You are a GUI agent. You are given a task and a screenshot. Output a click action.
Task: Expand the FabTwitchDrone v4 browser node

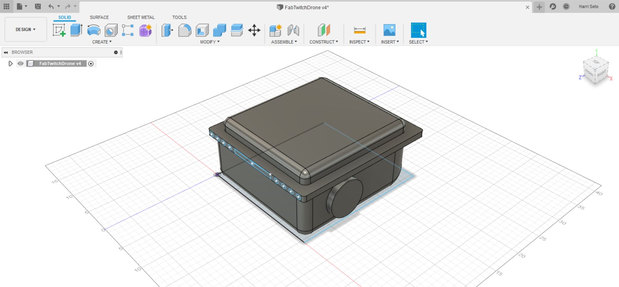(10, 63)
